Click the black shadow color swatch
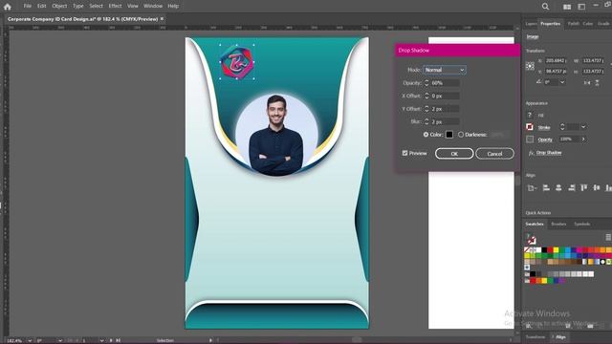612x344 pixels. click(449, 135)
